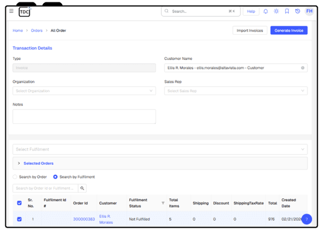This screenshot has width=323, height=230.
Task: Click the TDC logo
Action: pos(25,12)
